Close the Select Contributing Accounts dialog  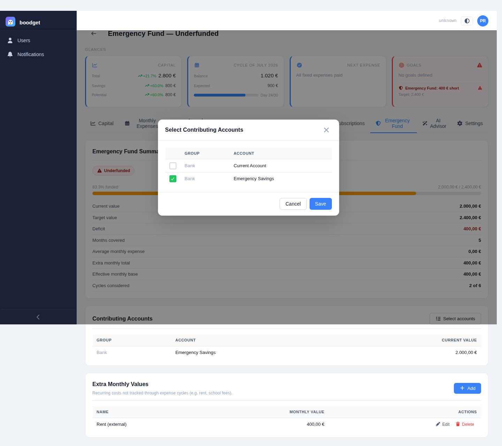pos(326,130)
